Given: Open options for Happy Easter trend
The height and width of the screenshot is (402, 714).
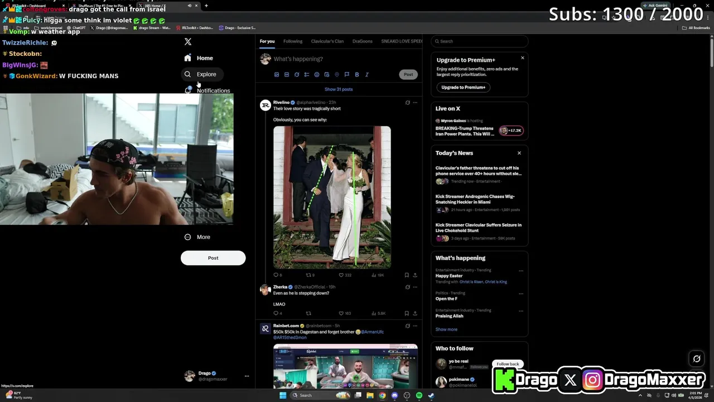Looking at the screenshot, I should tap(521, 271).
